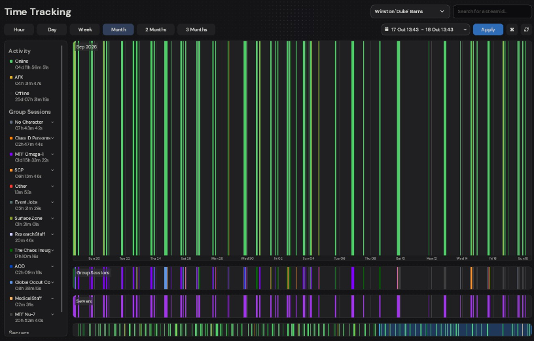Select the 2 Months range tab

point(156,29)
